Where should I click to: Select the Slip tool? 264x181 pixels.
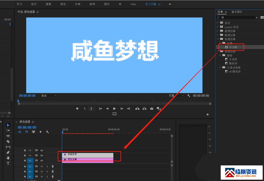[x=8, y=147]
